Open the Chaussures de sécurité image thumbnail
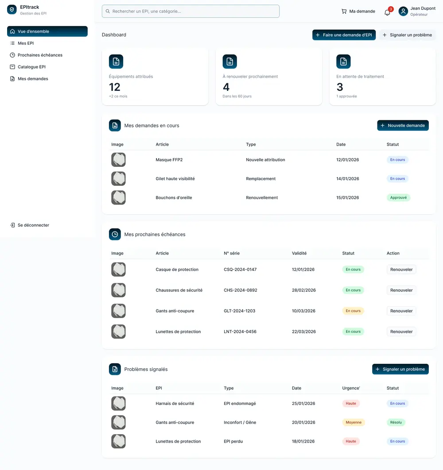This screenshot has height=470, width=443. coord(118,290)
